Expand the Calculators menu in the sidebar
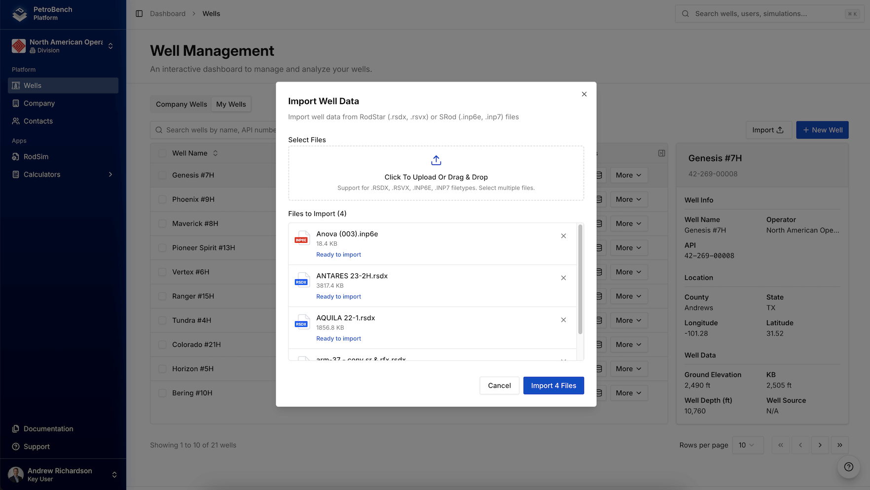Screen dimensions: 870x490 pyautogui.click(x=110, y=174)
